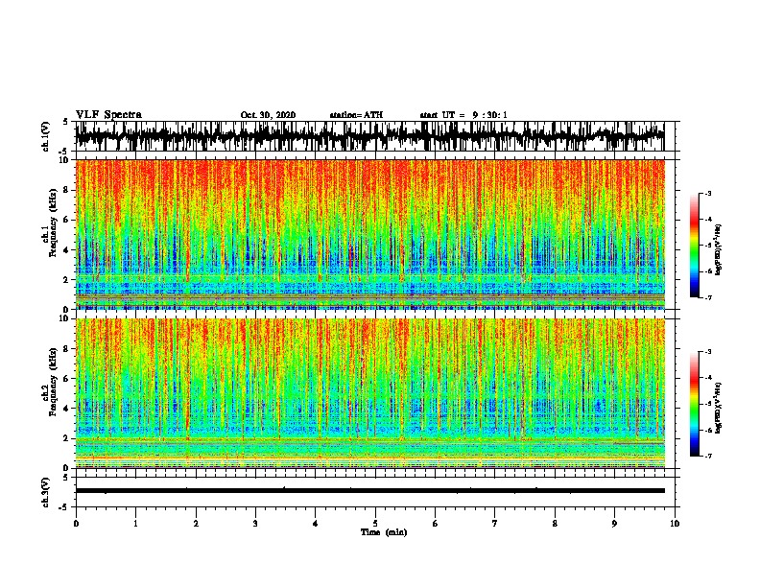Click the "8" kHz tick of ch.1 spectrogram
The height and width of the screenshot is (587, 760).
[x=67, y=190]
